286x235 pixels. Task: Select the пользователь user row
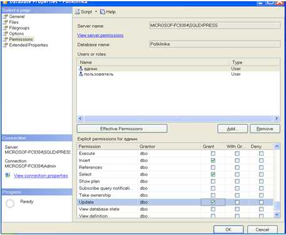pyautogui.click(x=178, y=74)
